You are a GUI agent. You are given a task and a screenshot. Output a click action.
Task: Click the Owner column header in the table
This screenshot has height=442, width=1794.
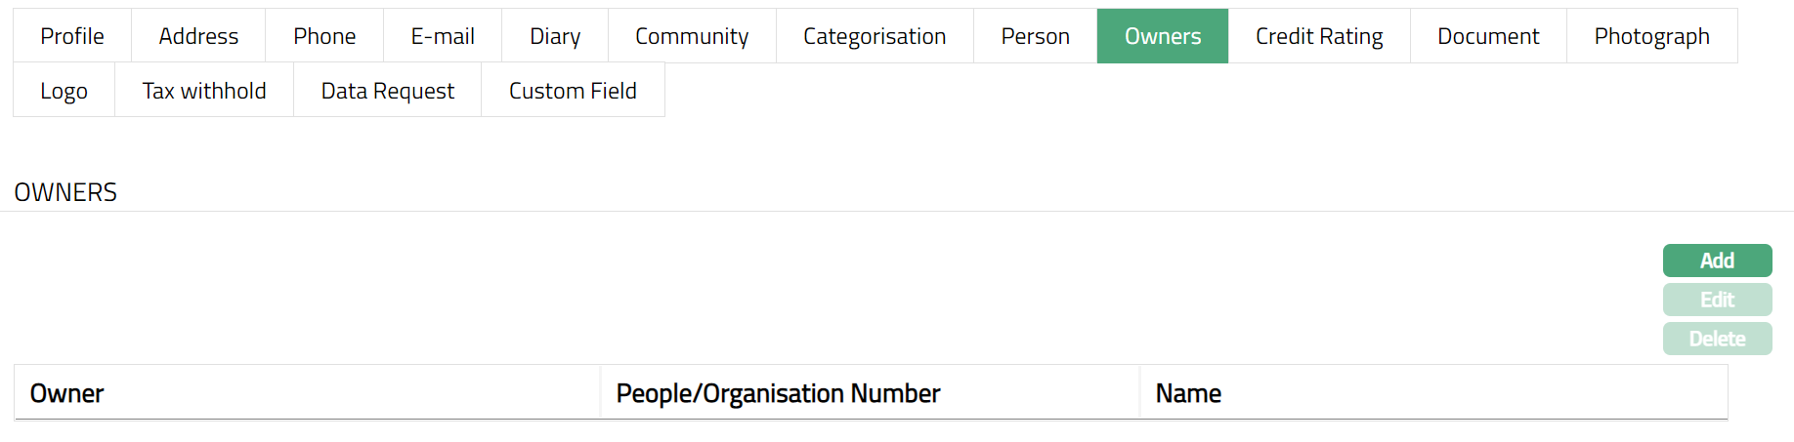(67, 393)
